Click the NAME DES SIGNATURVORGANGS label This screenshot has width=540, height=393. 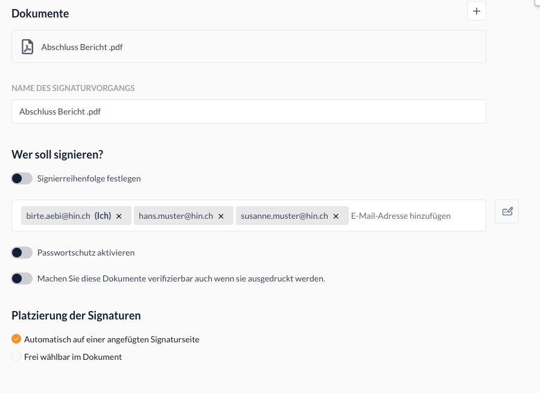tap(73, 88)
